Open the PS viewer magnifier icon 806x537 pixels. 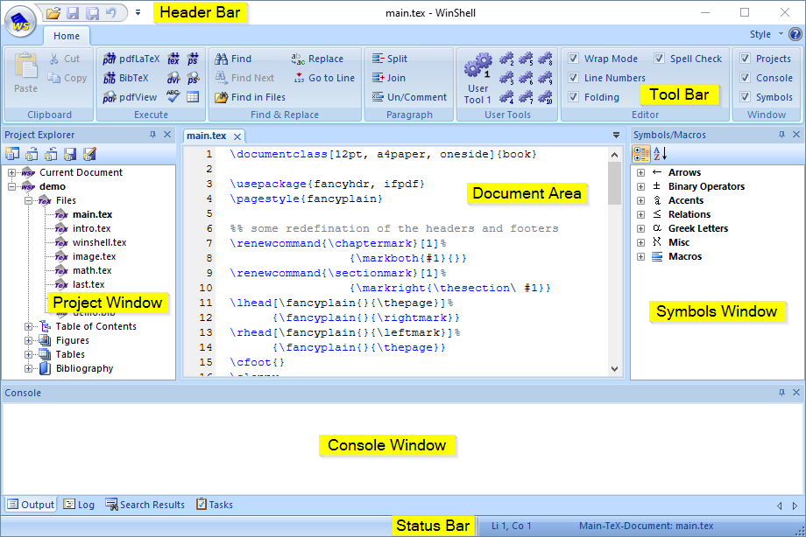point(193,78)
